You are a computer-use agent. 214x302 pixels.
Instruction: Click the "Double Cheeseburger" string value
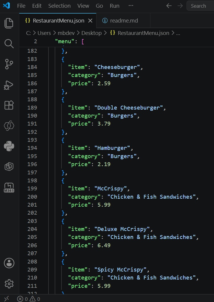click(x=128, y=107)
